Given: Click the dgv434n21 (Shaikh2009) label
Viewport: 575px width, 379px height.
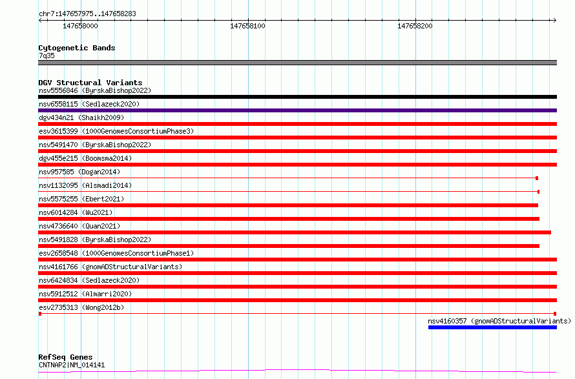Looking at the screenshot, I should tap(81, 118).
